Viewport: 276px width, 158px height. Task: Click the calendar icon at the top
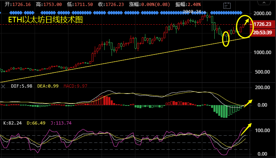tap(227, 6)
